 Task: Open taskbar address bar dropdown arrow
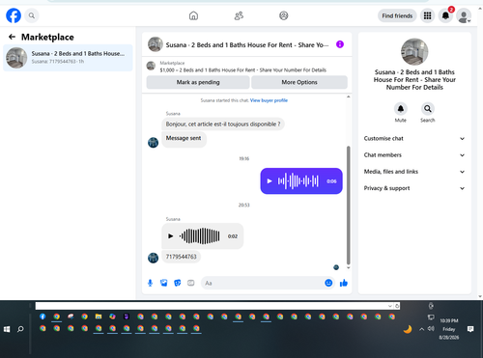coord(390,306)
